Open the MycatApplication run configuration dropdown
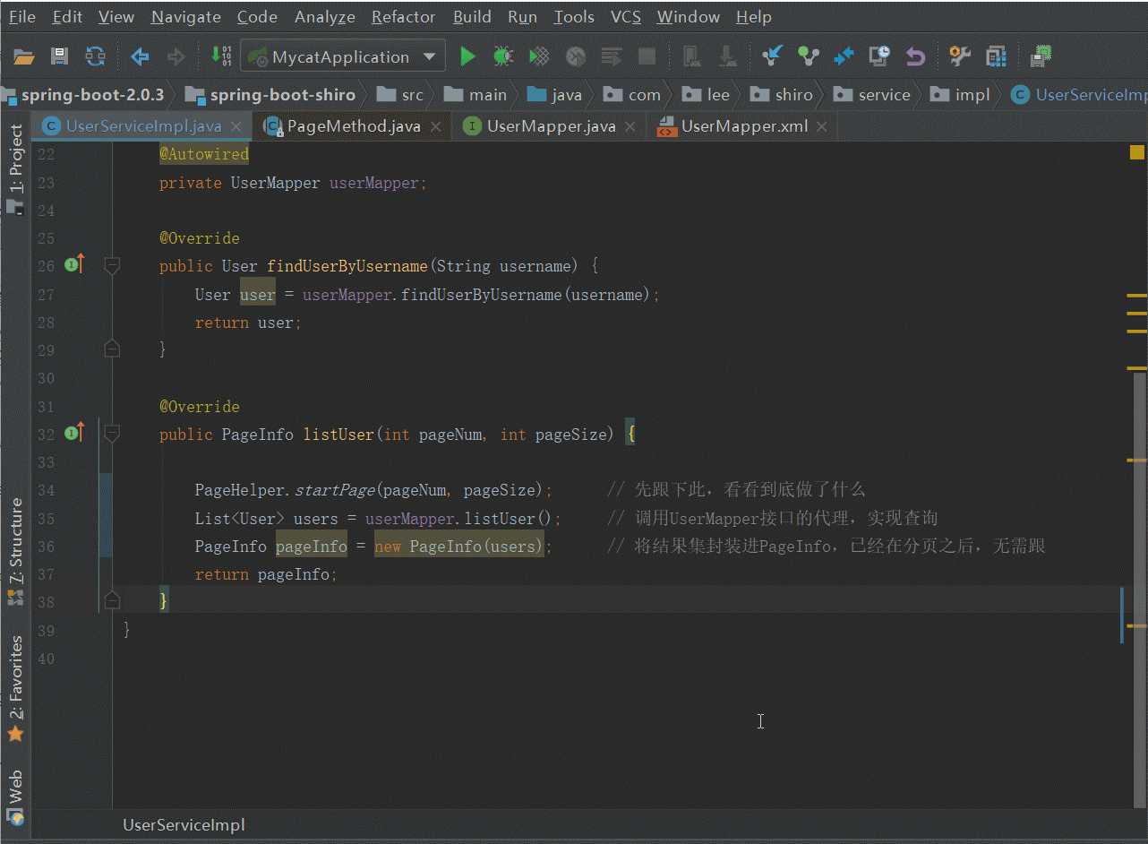 pos(343,57)
